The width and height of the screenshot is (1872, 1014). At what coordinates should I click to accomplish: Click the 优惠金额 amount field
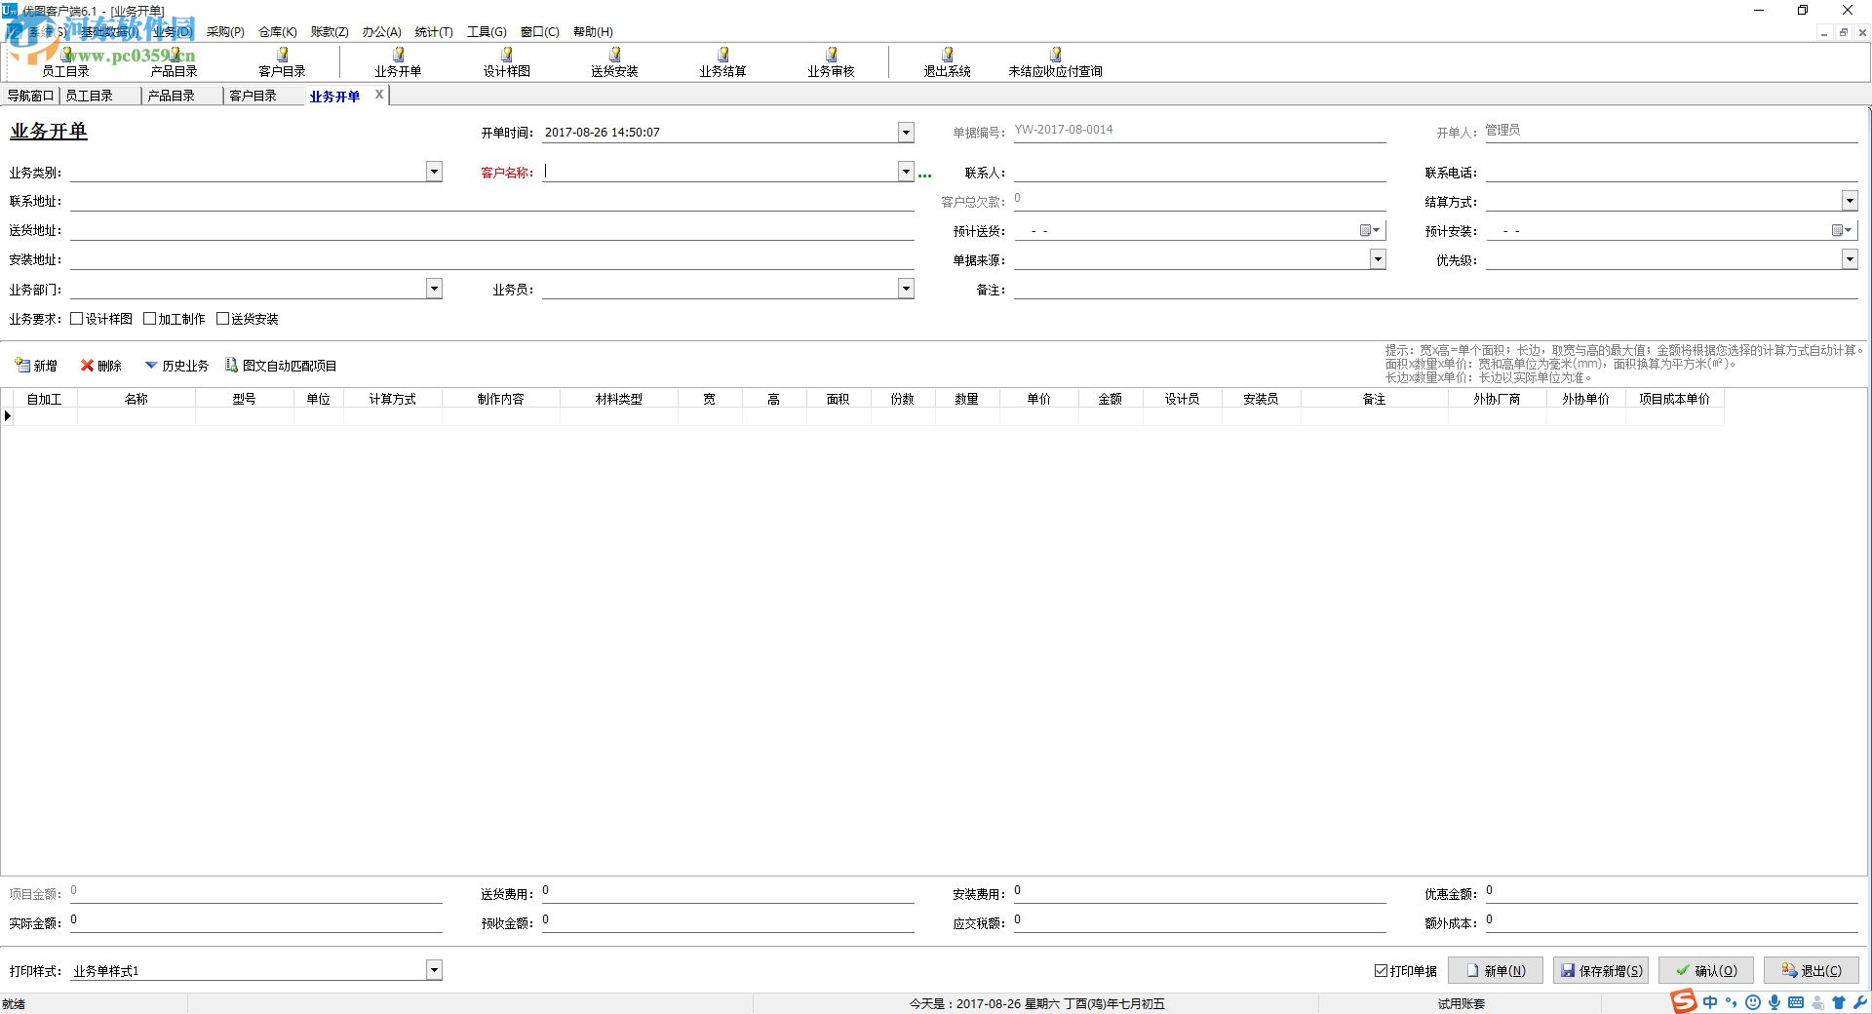[1672, 892]
